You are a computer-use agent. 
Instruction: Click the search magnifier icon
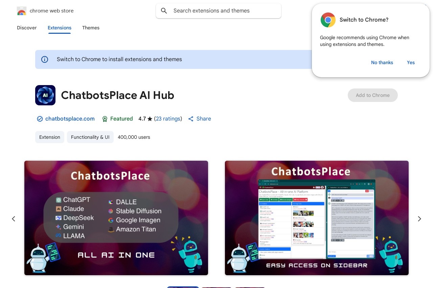point(164,11)
